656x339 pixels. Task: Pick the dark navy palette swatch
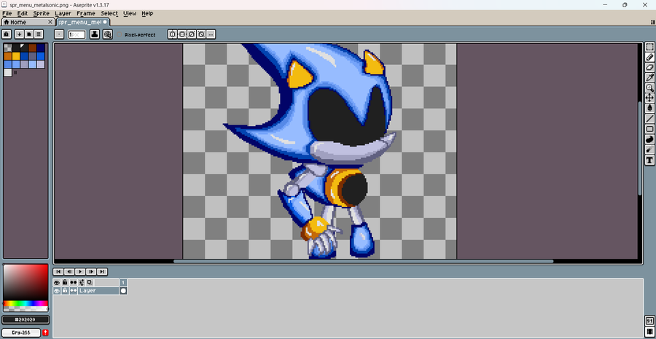pos(41,48)
